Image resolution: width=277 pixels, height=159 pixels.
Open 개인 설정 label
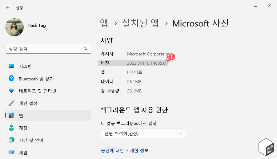click(28, 103)
